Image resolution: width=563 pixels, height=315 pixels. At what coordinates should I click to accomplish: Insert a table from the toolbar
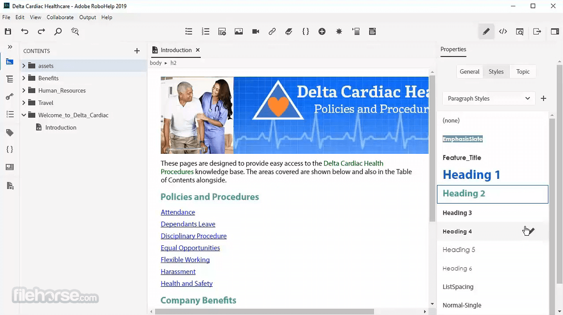tap(222, 32)
